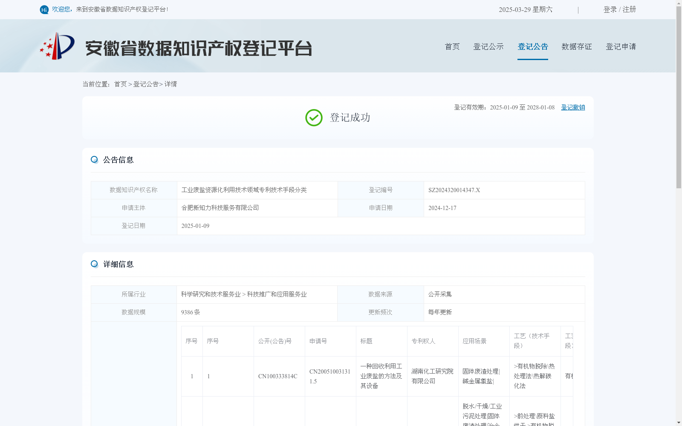Select the 登记公告 navigation tab
This screenshot has width=682, height=426.
[533, 46]
